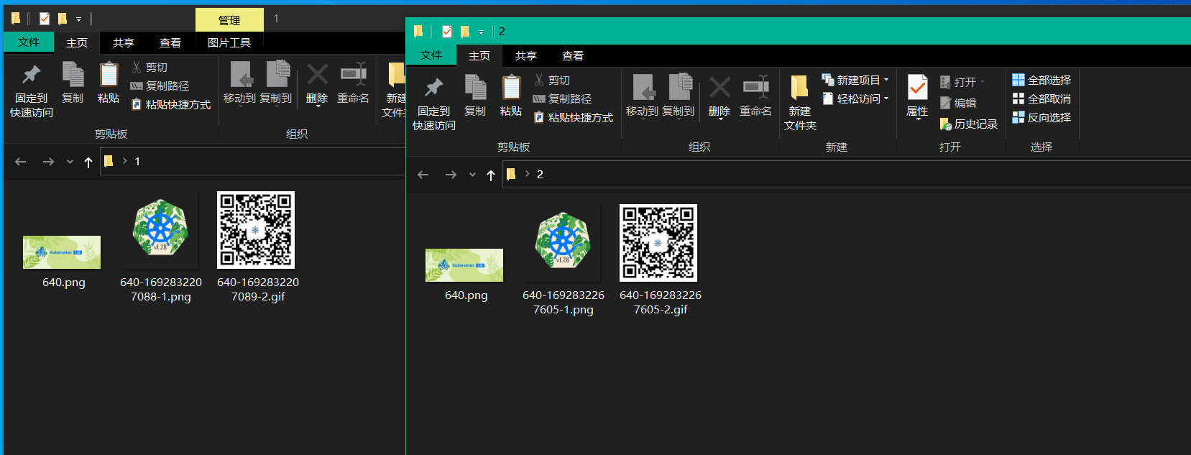Click 全部取消 select none in window 2
Viewport: 1191px width, 455px height.
tap(1041, 99)
